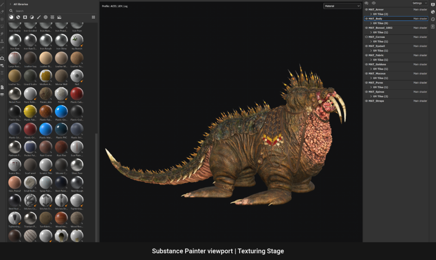
Task: Filter the shelf by Textures
Action: [x=52, y=17]
